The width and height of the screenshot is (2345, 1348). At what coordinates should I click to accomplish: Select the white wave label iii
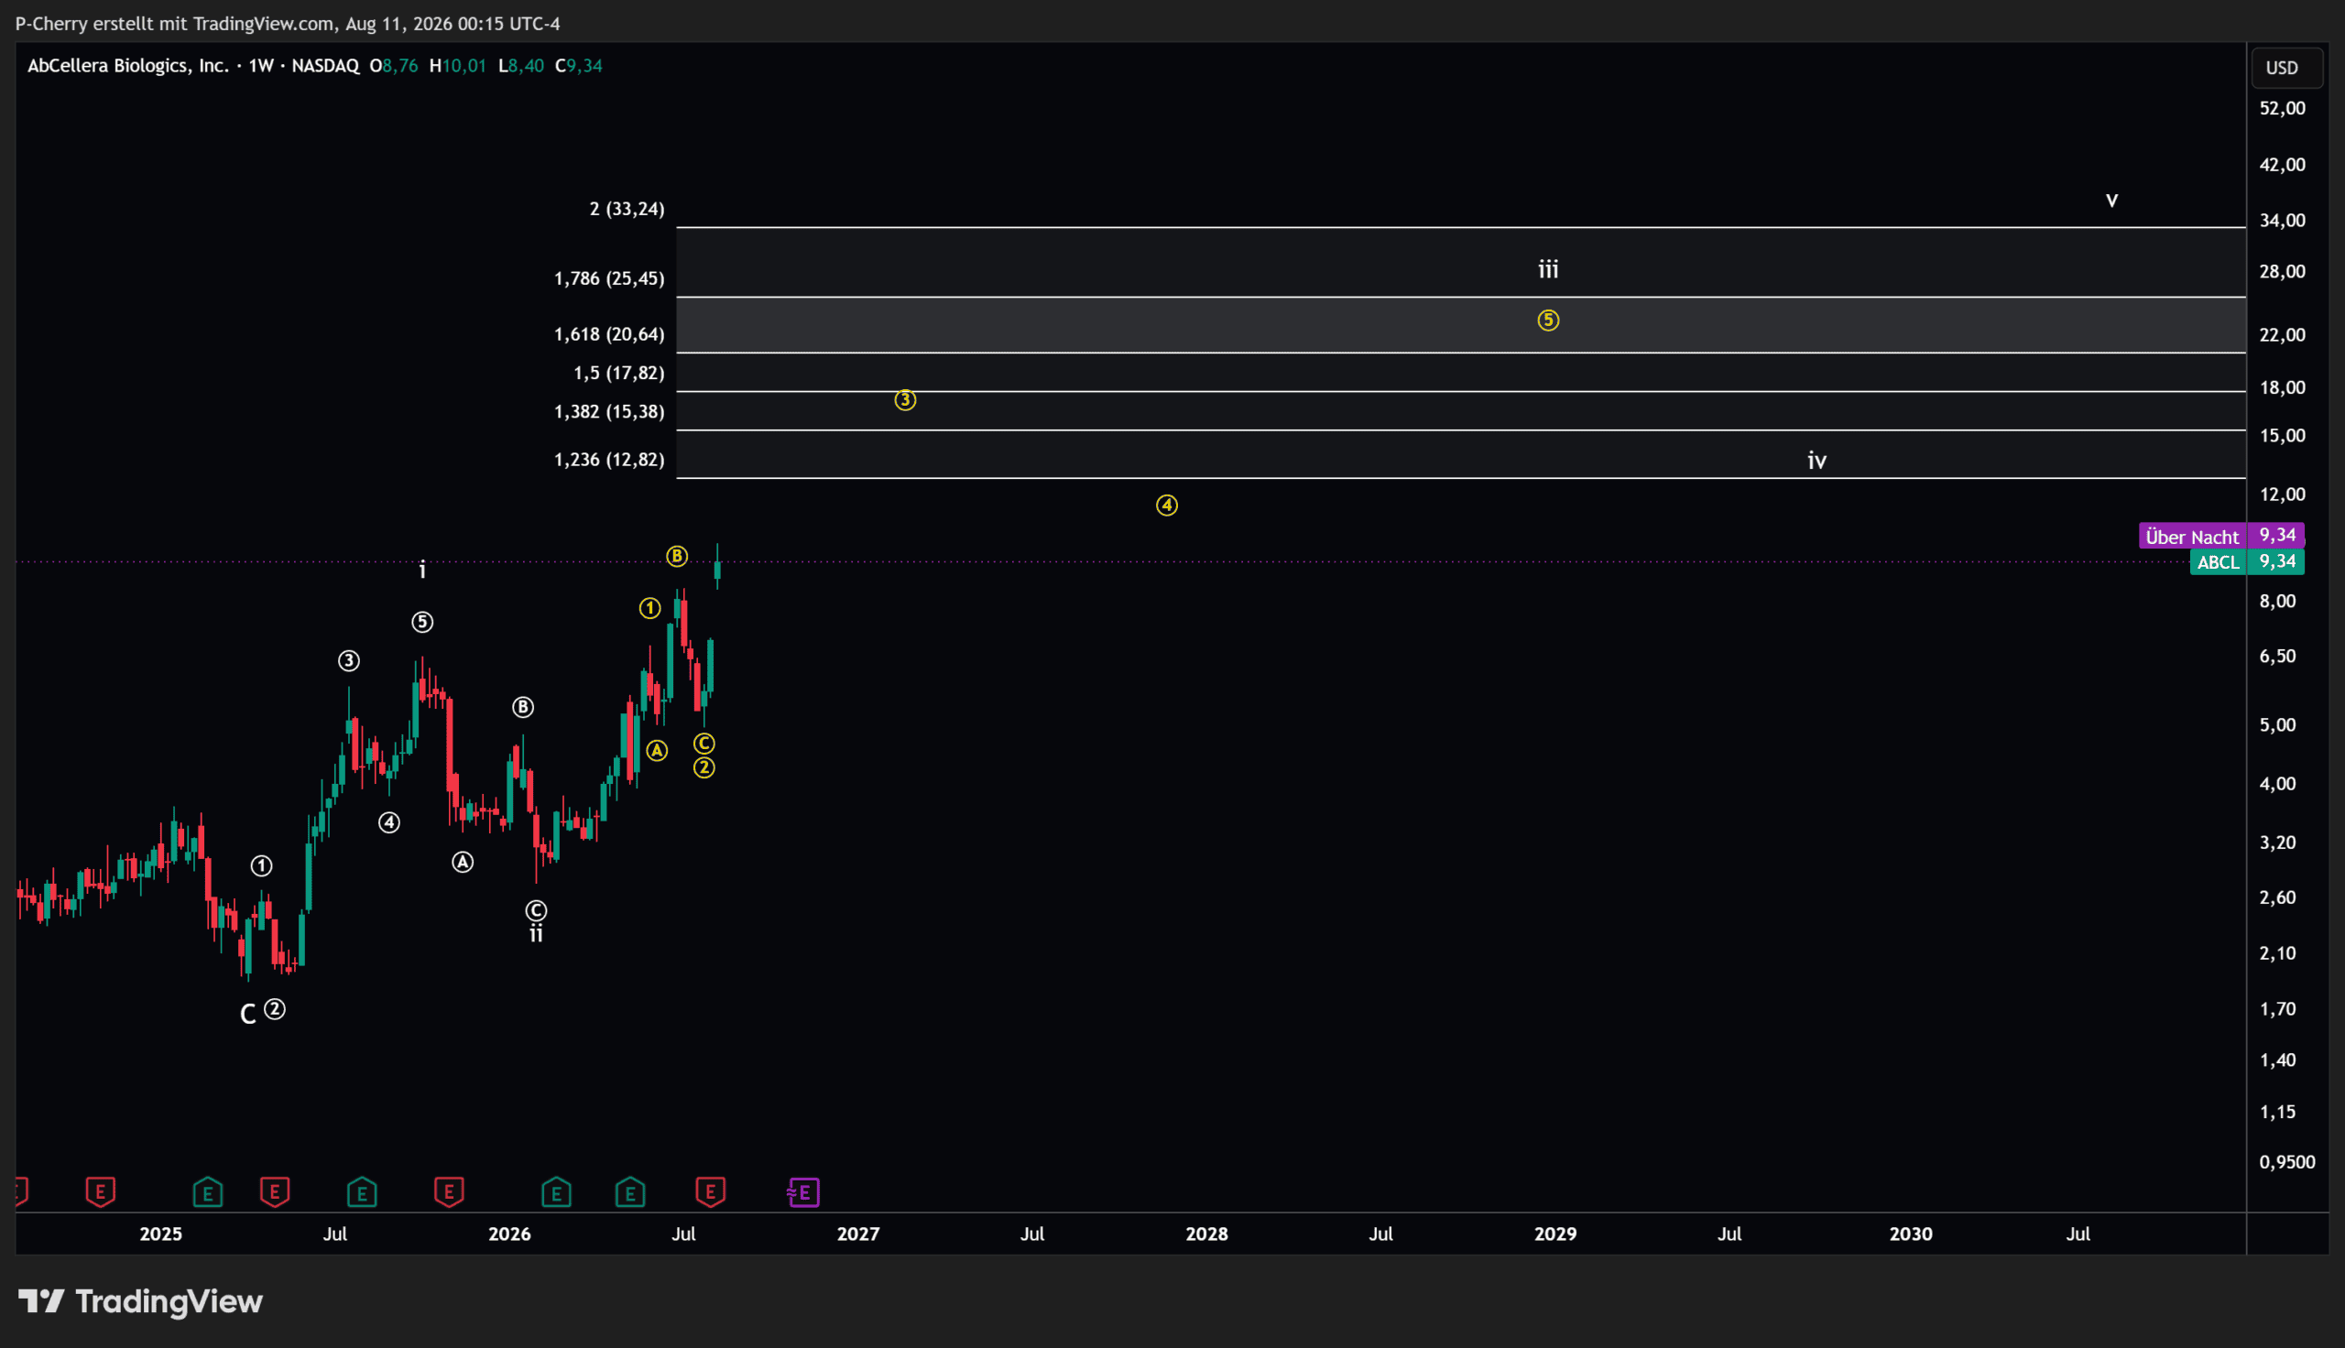[1548, 269]
